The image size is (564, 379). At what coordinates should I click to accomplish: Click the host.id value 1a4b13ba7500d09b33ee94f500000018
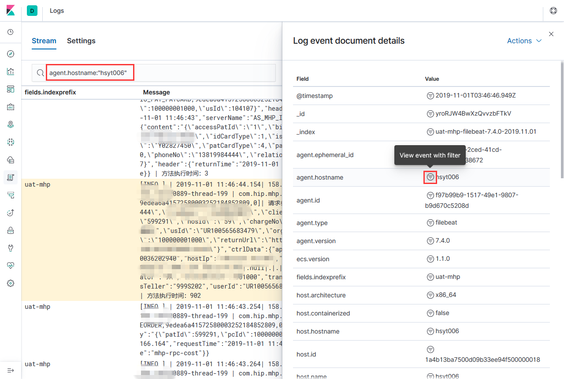click(x=482, y=360)
